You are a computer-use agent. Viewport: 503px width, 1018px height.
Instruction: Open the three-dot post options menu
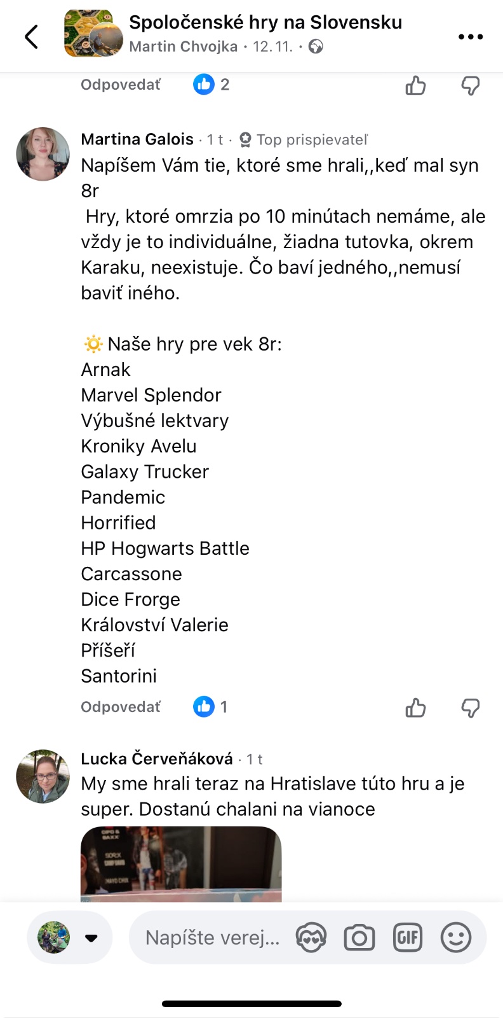[471, 37]
